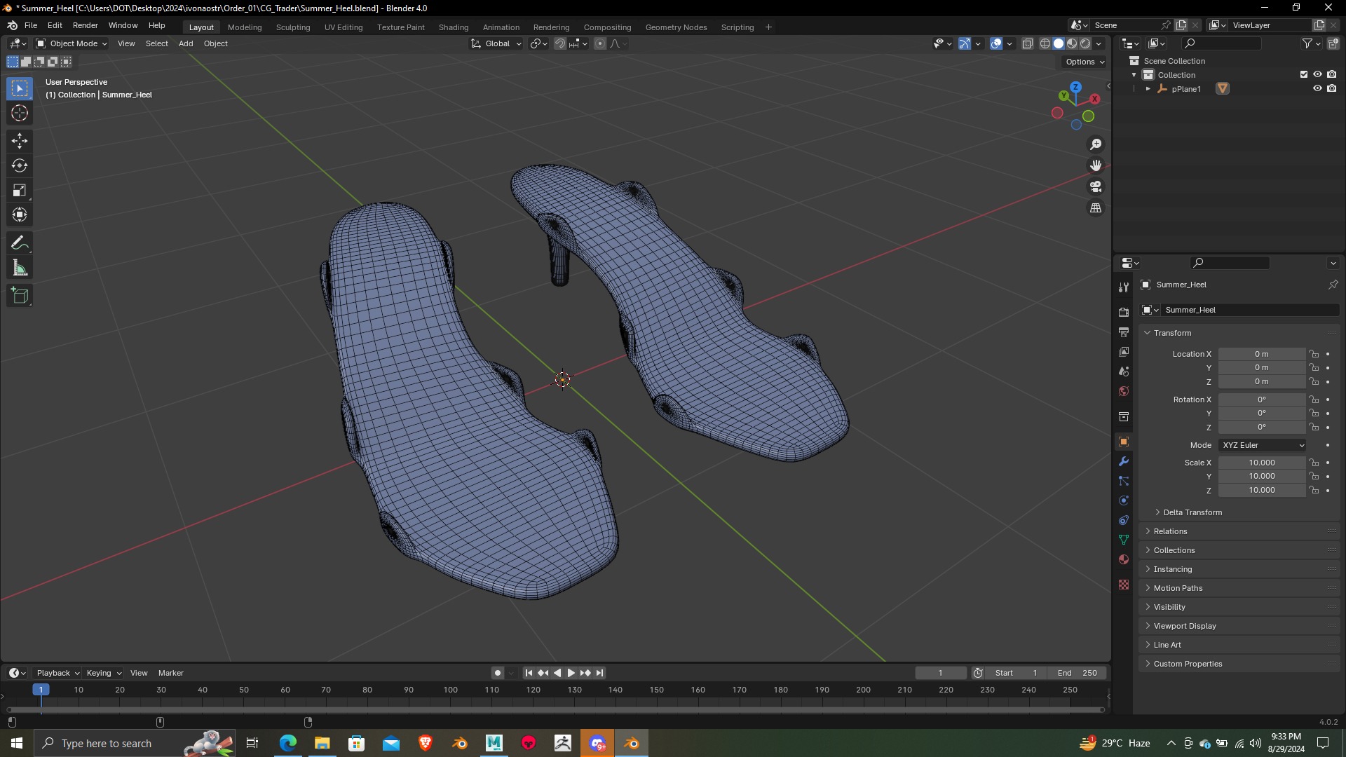This screenshot has height=757, width=1346.
Task: Toggle the camera view icon
Action: click(x=1096, y=186)
